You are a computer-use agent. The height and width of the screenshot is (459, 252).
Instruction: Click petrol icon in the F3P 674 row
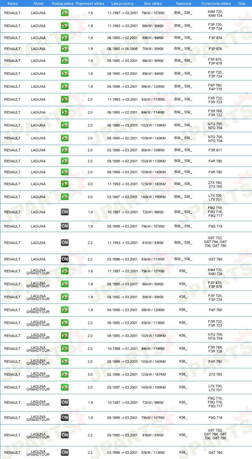[x=65, y=38]
